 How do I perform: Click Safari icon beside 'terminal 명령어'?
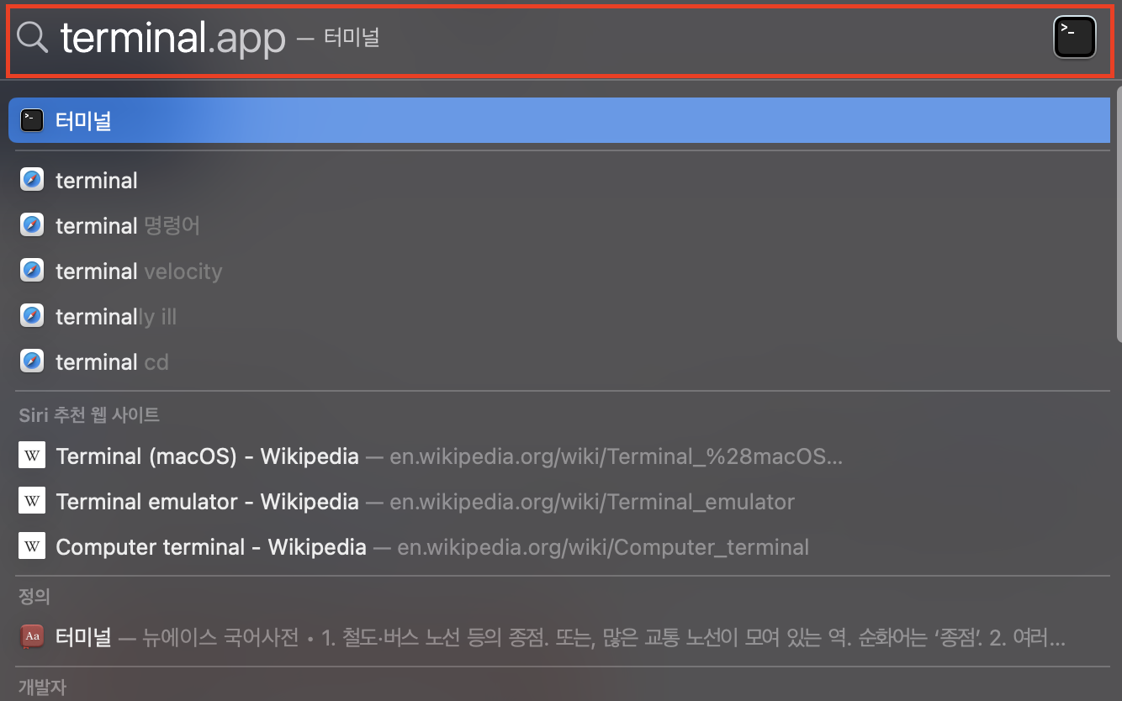tap(32, 225)
